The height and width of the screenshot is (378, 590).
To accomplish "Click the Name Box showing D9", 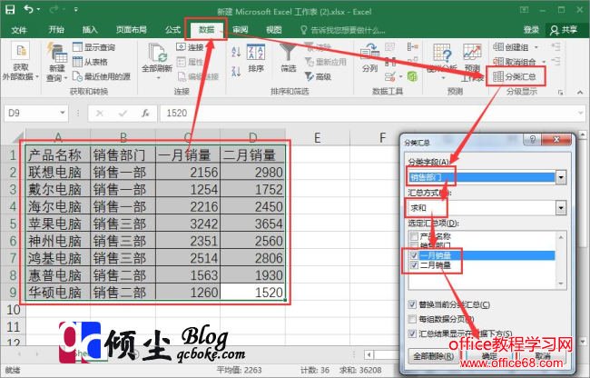I will (x=31, y=113).
